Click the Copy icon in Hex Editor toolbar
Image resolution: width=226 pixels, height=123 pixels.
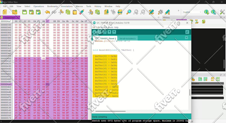point(68,12)
